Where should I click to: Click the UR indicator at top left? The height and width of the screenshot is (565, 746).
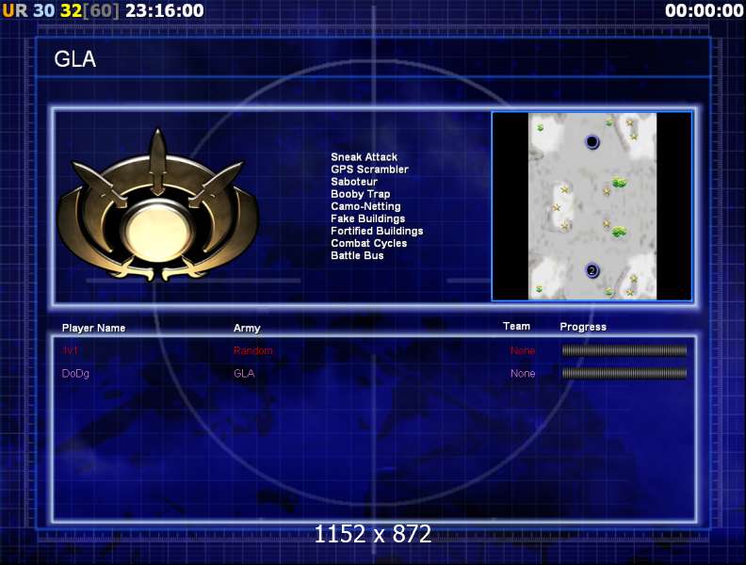(15, 10)
